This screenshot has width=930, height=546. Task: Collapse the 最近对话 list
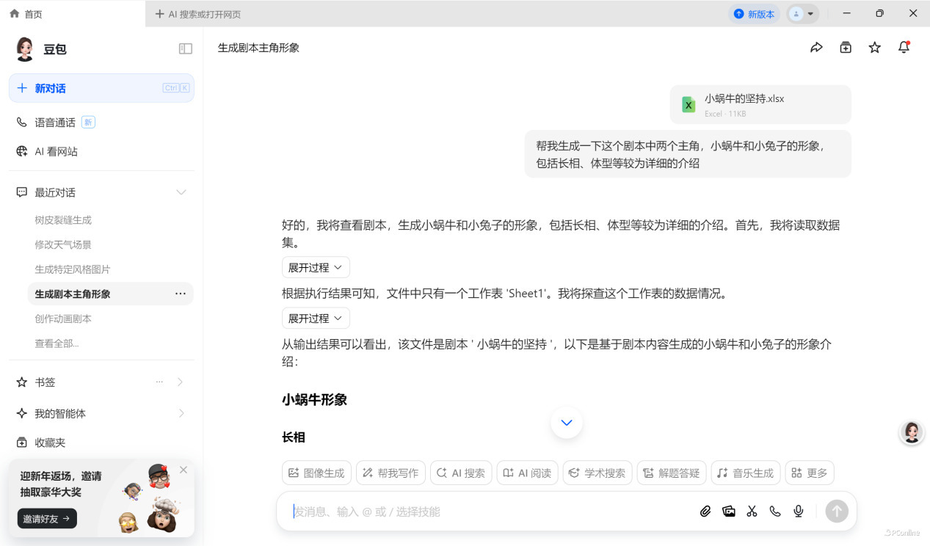click(x=181, y=192)
